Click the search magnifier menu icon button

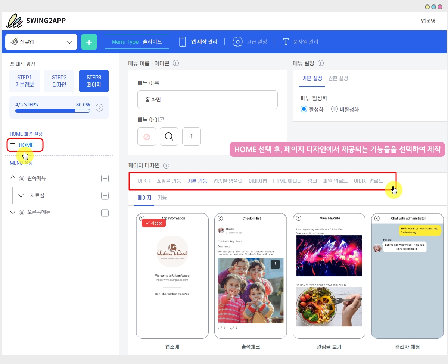169,136
